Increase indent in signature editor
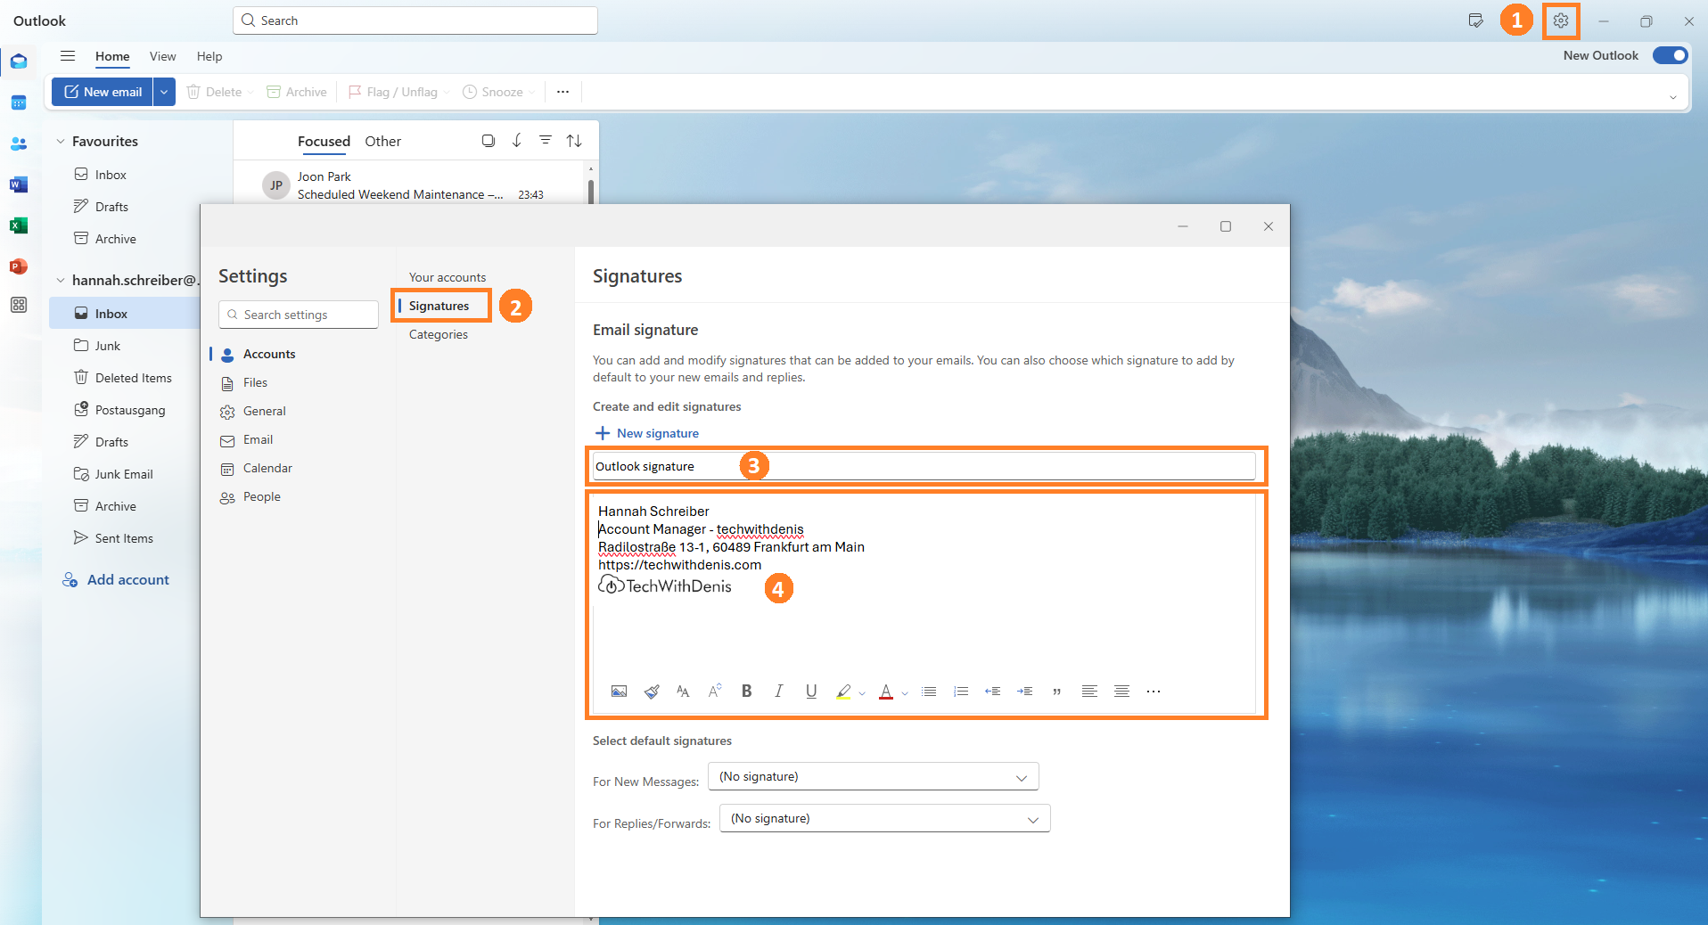This screenshot has width=1708, height=925. (1025, 692)
